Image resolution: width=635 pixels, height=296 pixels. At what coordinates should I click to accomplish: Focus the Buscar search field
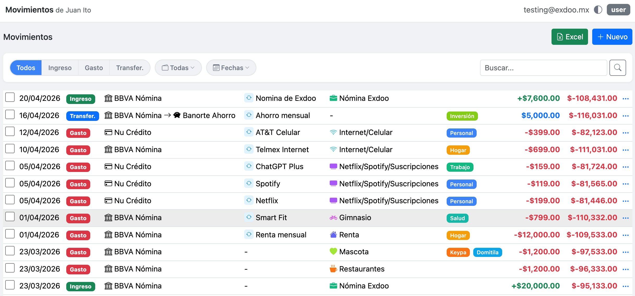543,68
